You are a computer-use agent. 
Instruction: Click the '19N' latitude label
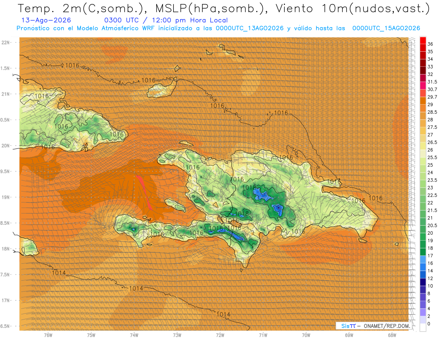pyautogui.click(x=5, y=197)
